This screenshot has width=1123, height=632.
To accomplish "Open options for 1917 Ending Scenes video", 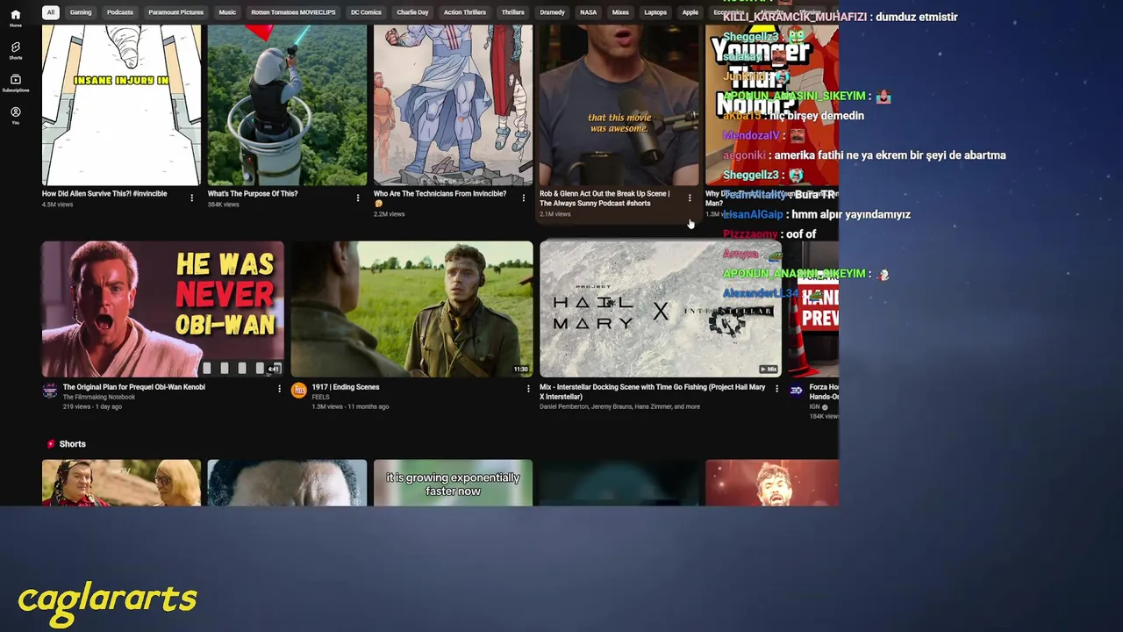I will coord(528,388).
